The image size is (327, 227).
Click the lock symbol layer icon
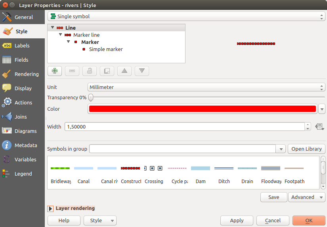(x=90, y=71)
